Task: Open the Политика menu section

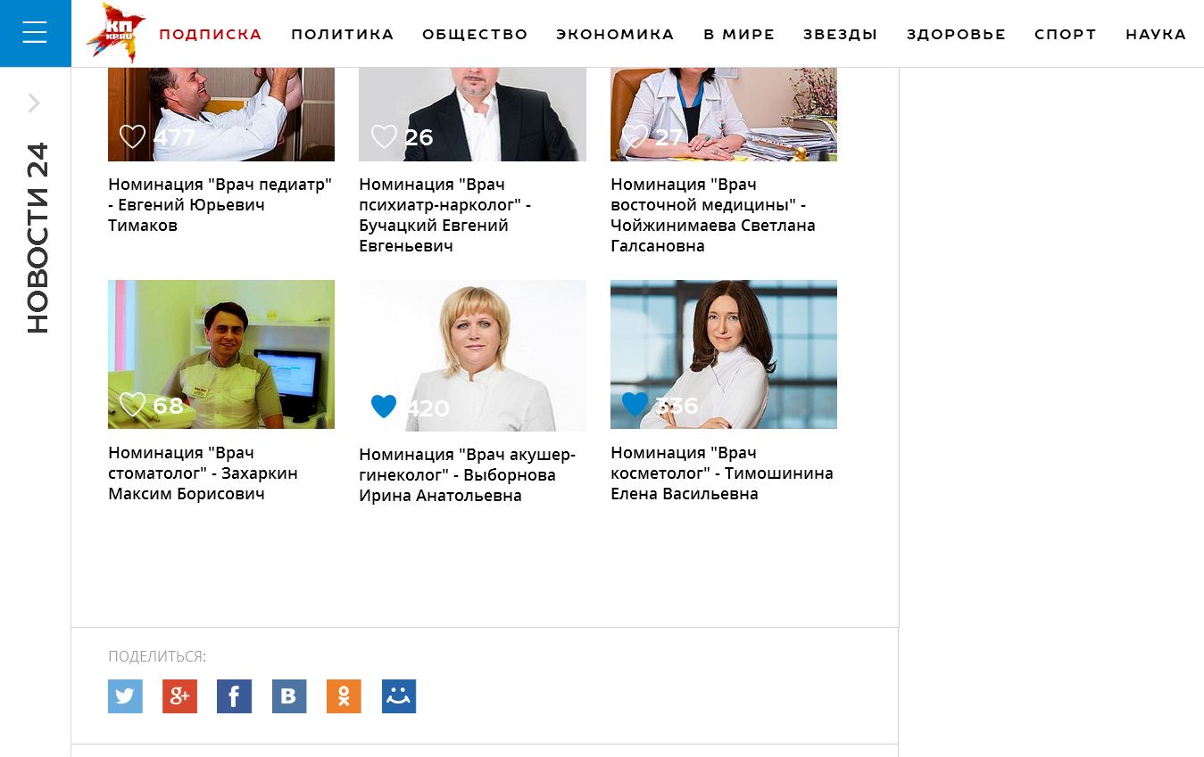Action: coord(342,35)
